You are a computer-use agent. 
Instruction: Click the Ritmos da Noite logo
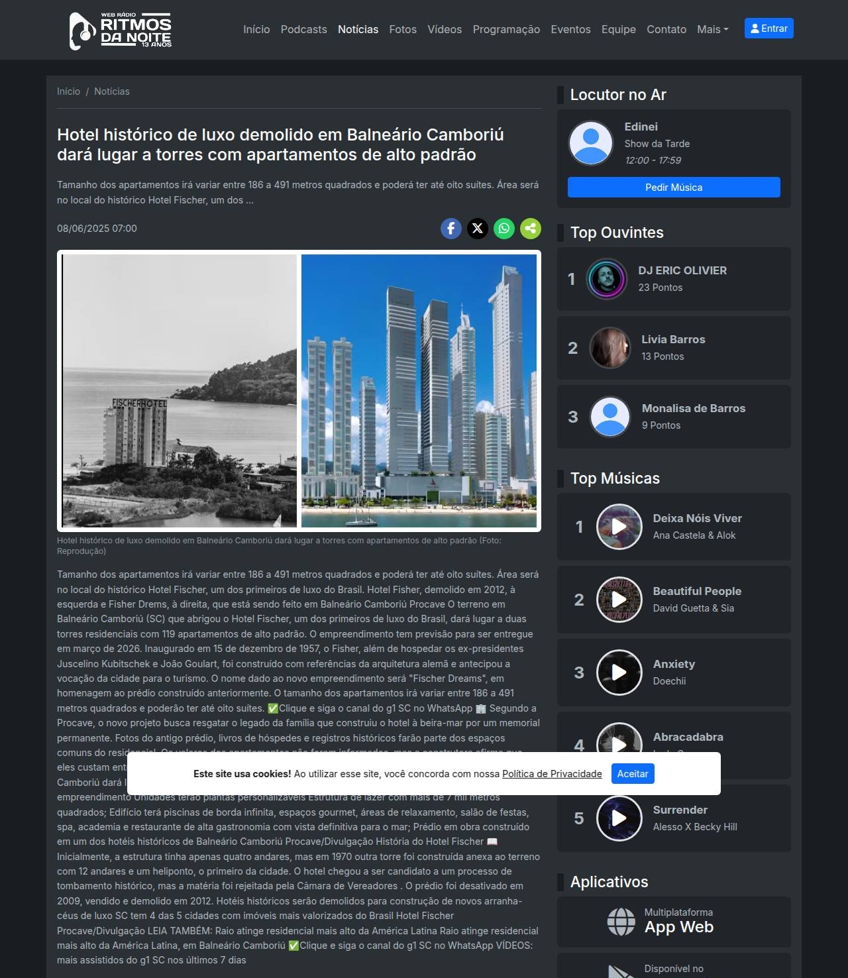pos(121,30)
